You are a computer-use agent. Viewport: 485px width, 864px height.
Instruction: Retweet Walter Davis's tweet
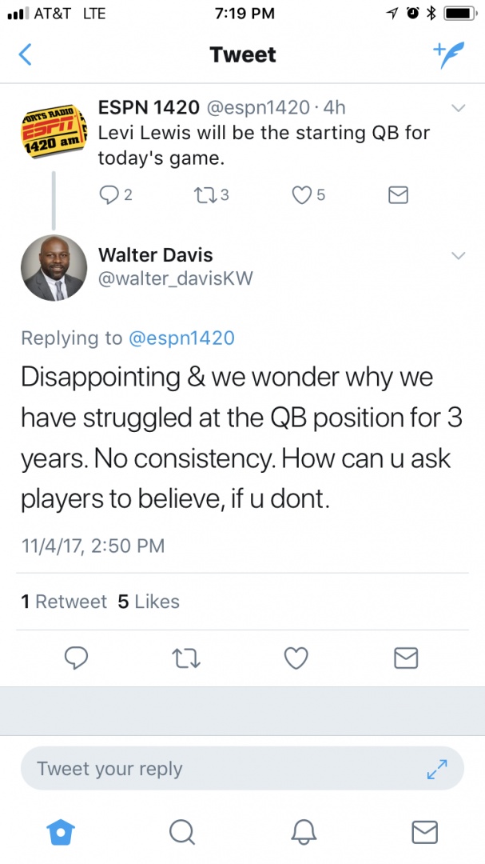pos(186,658)
